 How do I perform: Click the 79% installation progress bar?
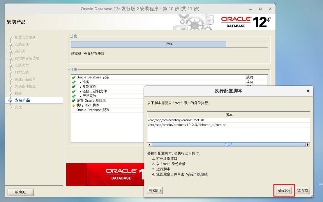169,44
